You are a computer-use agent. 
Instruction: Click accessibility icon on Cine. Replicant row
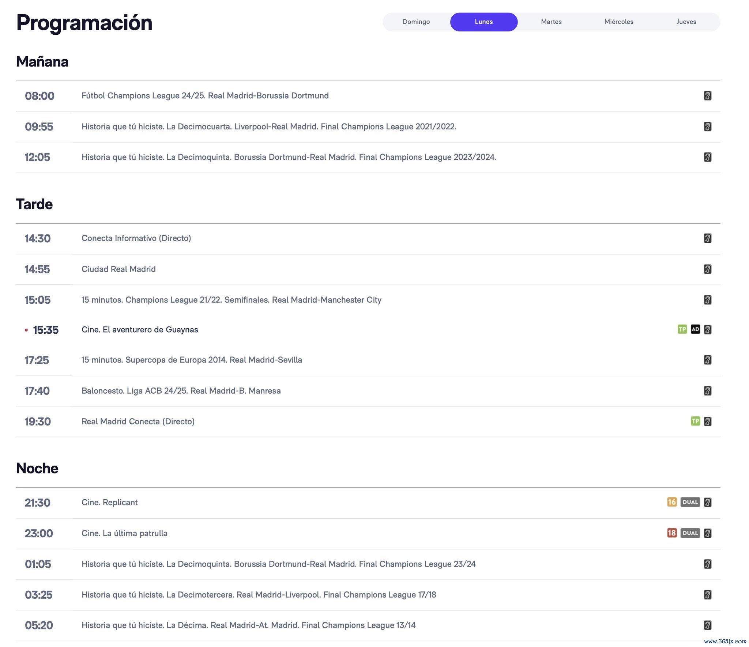707,502
